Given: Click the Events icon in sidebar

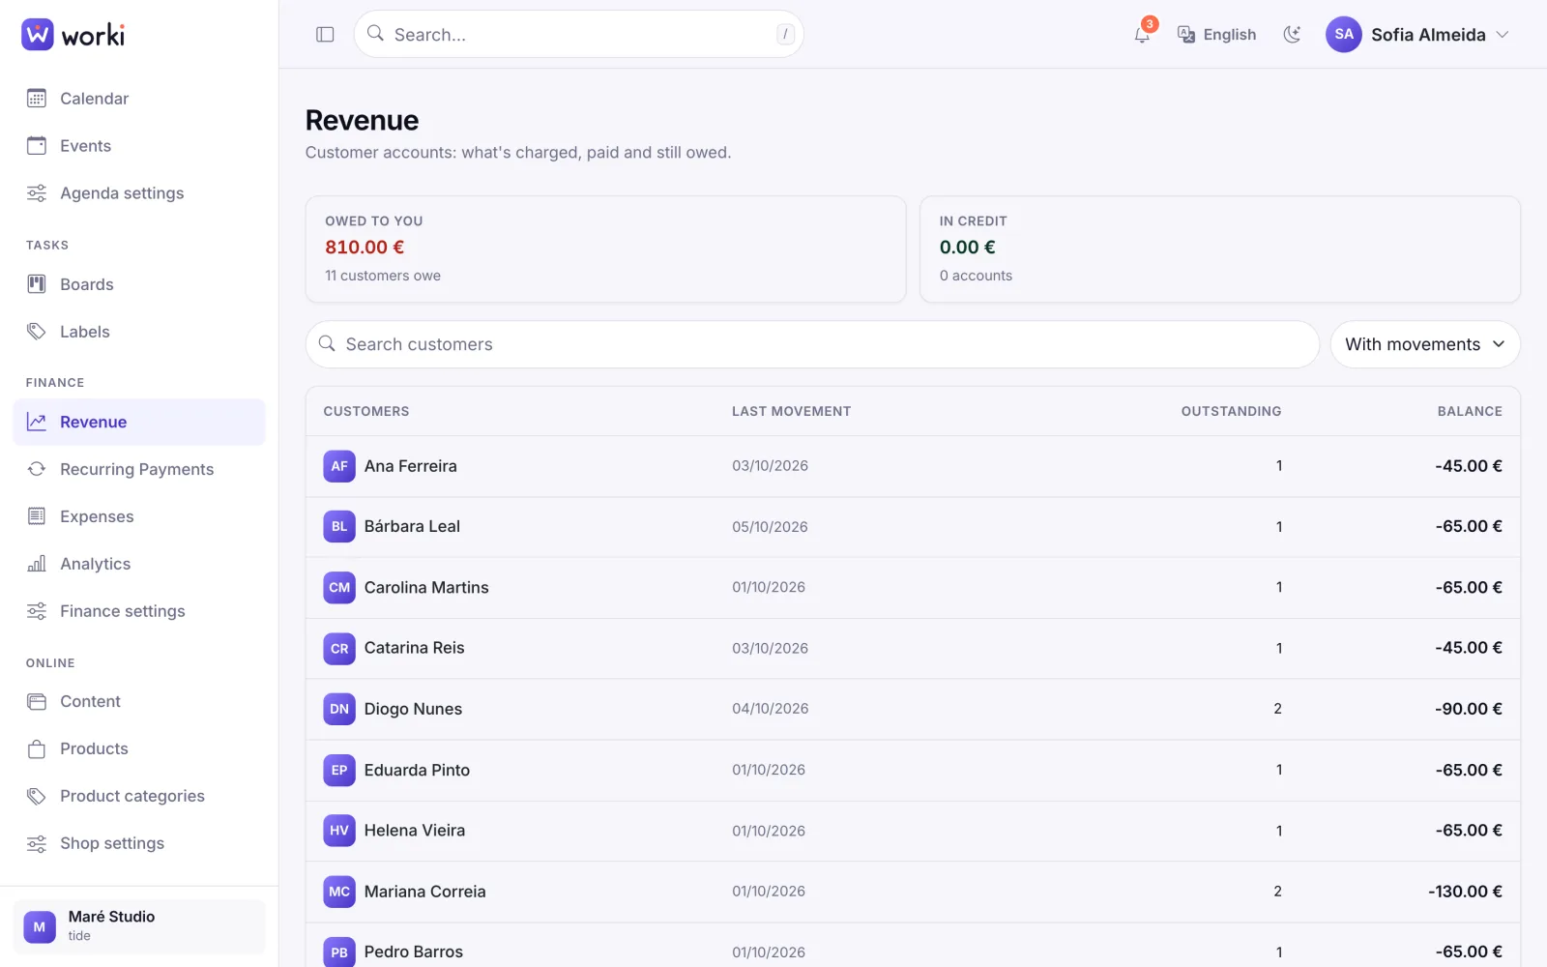Looking at the screenshot, I should pyautogui.click(x=37, y=146).
